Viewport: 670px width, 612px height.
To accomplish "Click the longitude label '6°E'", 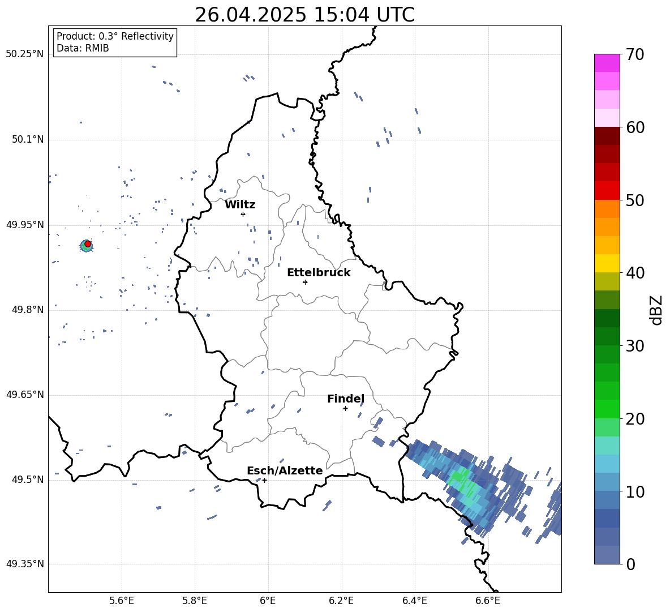I will tap(268, 601).
